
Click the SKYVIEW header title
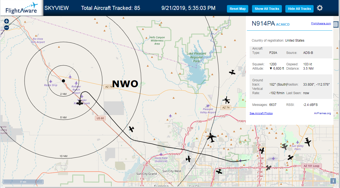tap(57, 8)
